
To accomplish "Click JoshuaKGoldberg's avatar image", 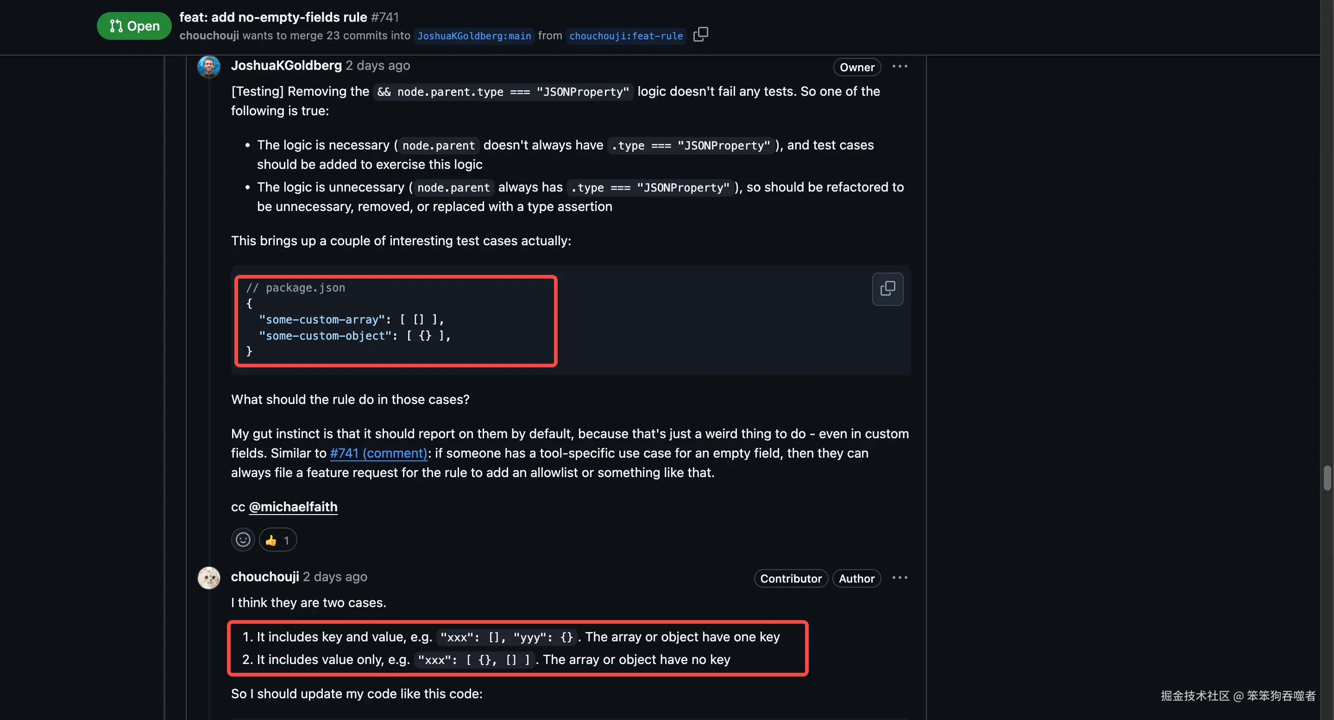I will [209, 67].
